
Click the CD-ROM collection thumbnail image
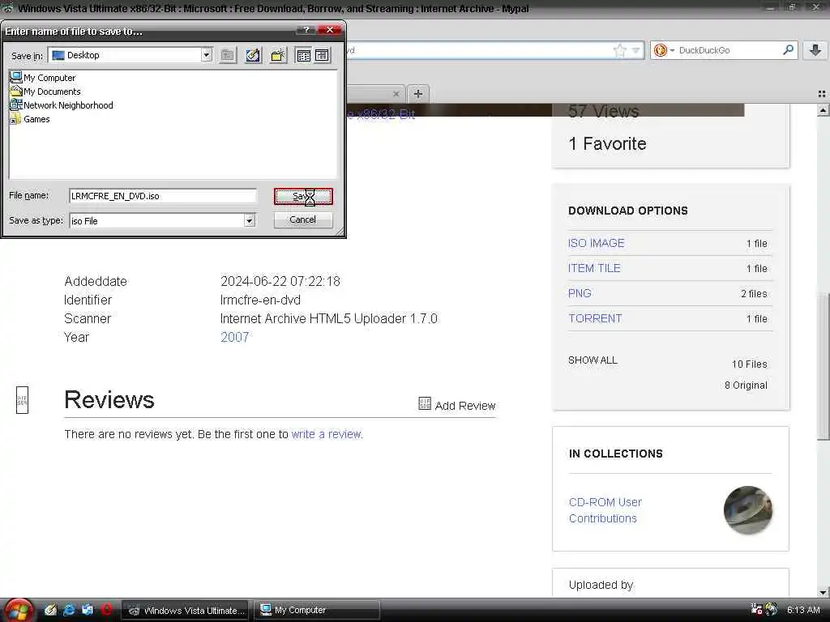click(748, 510)
